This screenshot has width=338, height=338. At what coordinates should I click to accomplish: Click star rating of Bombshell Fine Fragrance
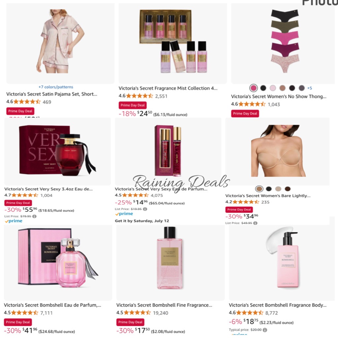coord(137,313)
